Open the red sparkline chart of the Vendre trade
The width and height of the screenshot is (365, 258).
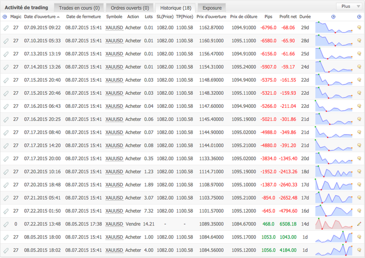(334, 224)
